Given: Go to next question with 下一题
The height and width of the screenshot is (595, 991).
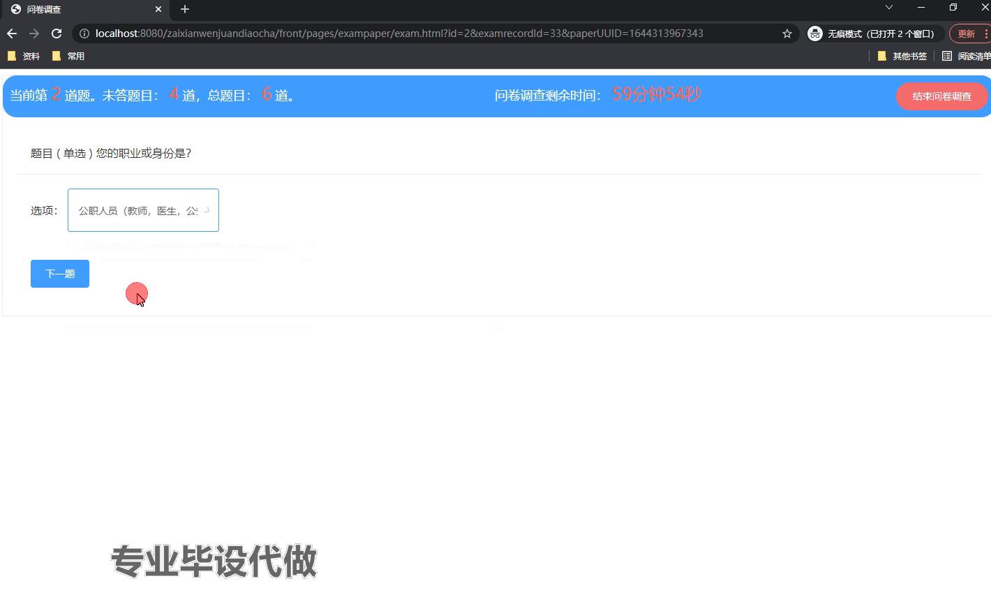Looking at the screenshot, I should click(x=60, y=274).
